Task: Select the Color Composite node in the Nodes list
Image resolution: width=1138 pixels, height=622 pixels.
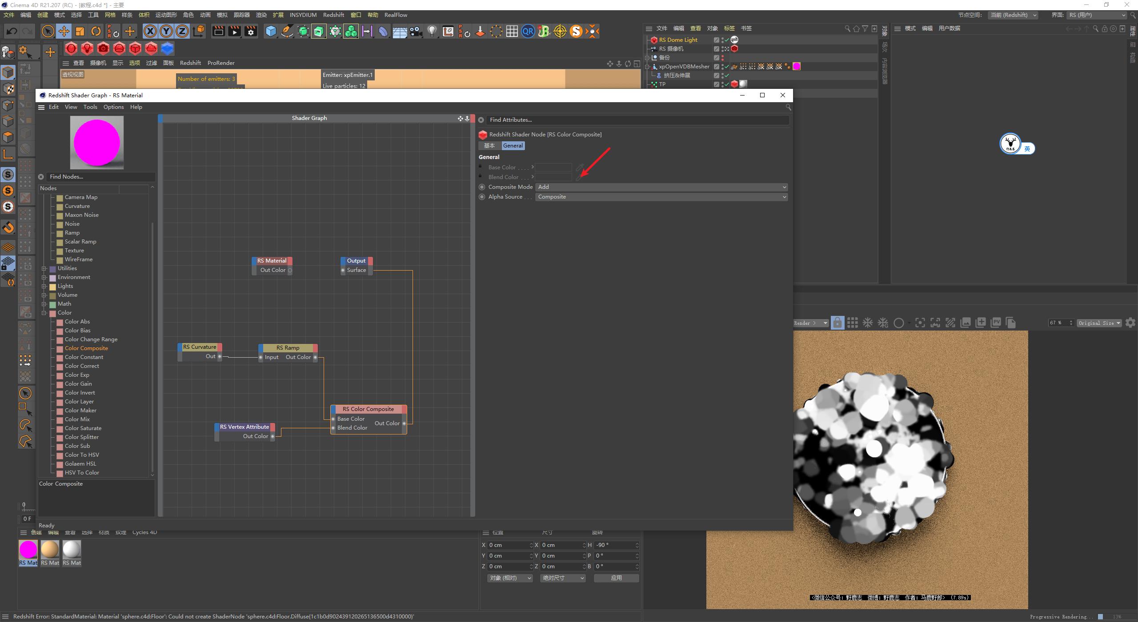Action: click(87, 348)
